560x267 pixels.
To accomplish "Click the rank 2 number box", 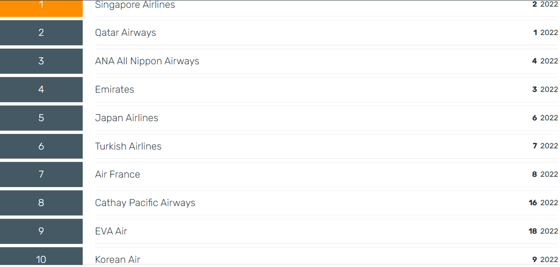I will pos(41,33).
